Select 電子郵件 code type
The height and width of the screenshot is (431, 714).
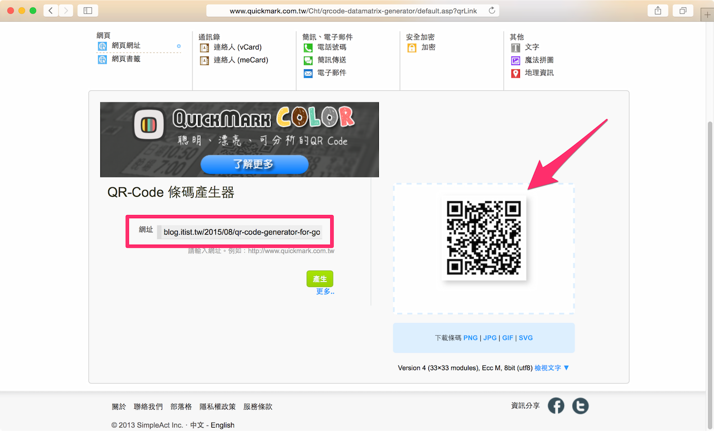click(x=332, y=73)
